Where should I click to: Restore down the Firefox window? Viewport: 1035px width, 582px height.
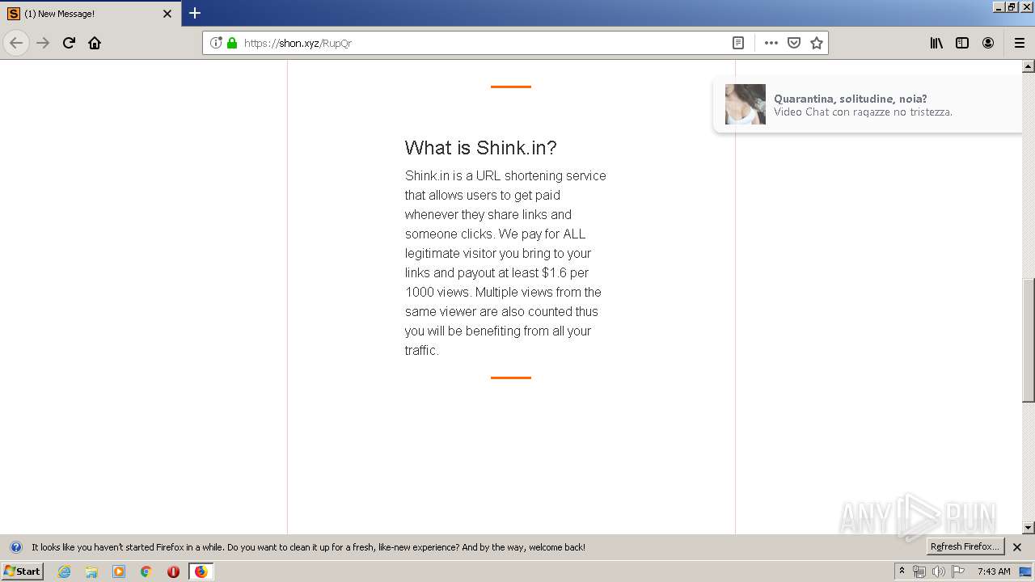coord(1012,6)
